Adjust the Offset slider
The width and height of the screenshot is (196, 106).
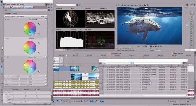20,85
